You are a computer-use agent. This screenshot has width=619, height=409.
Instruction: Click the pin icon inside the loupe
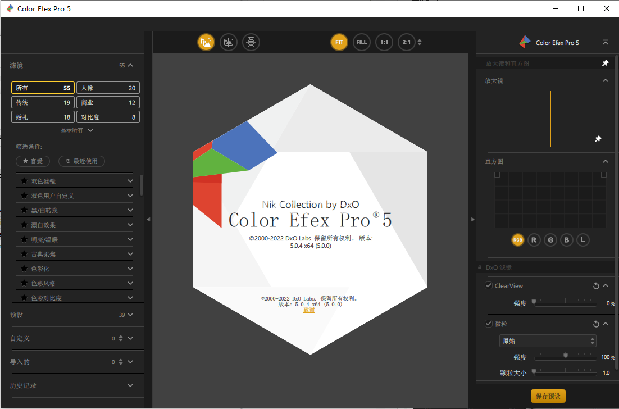(598, 139)
